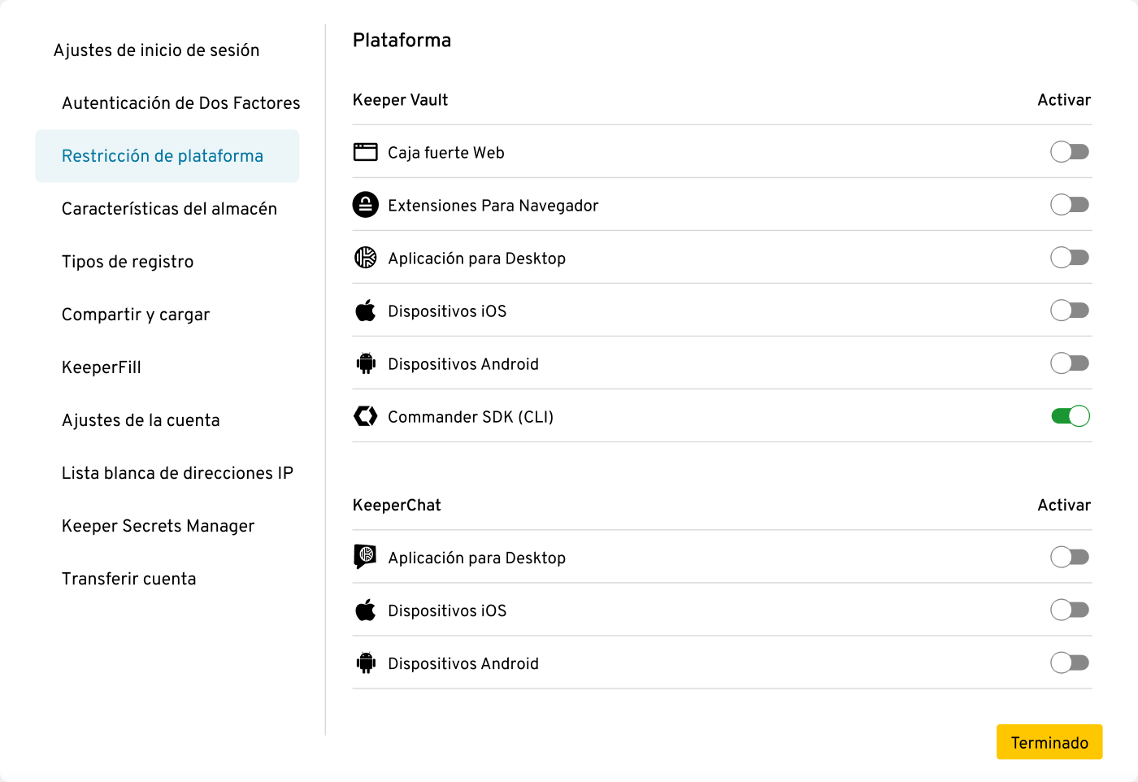Go to Características del almacén
The image size is (1138, 782).
tap(169, 209)
